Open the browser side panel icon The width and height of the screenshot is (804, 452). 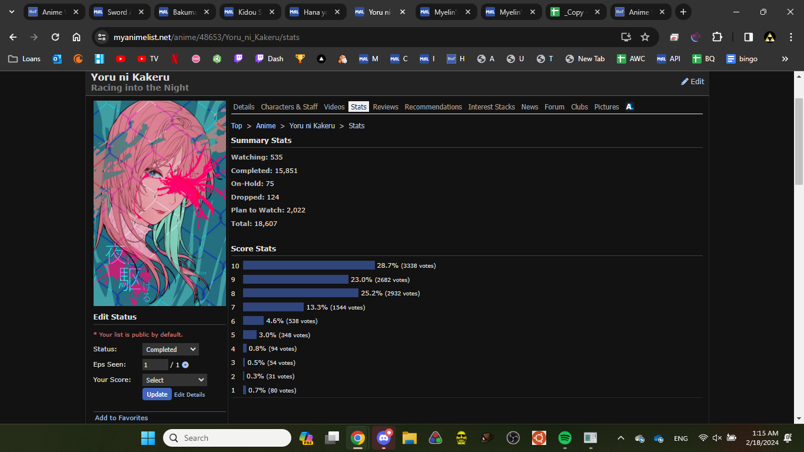pyautogui.click(x=749, y=37)
